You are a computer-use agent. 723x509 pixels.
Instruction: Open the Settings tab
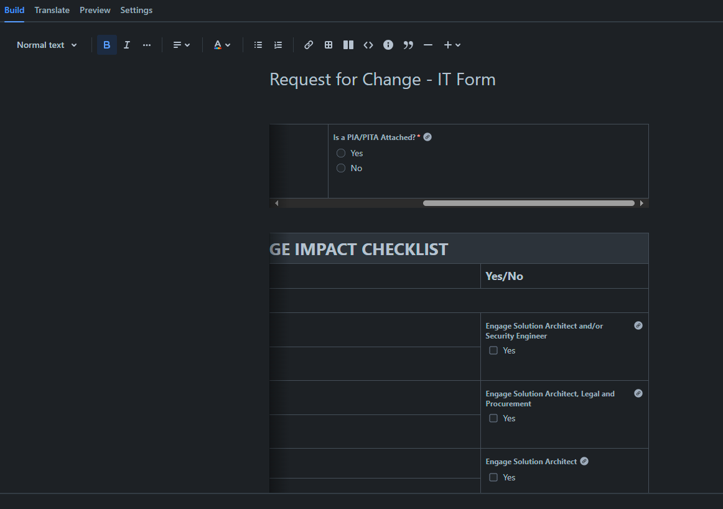click(136, 10)
